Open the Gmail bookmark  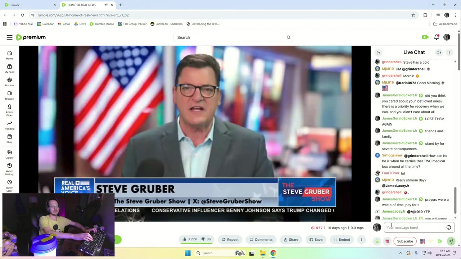tap(64, 24)
